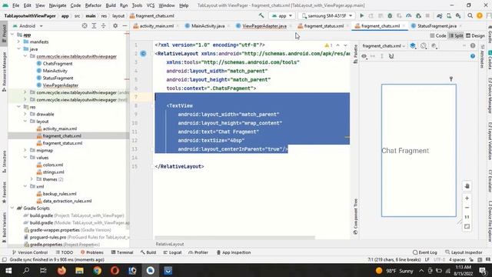The height and width of the screenshot is (277, 492).
Task: Select Chat Fragment text in preview
Action: click(405, 151)
